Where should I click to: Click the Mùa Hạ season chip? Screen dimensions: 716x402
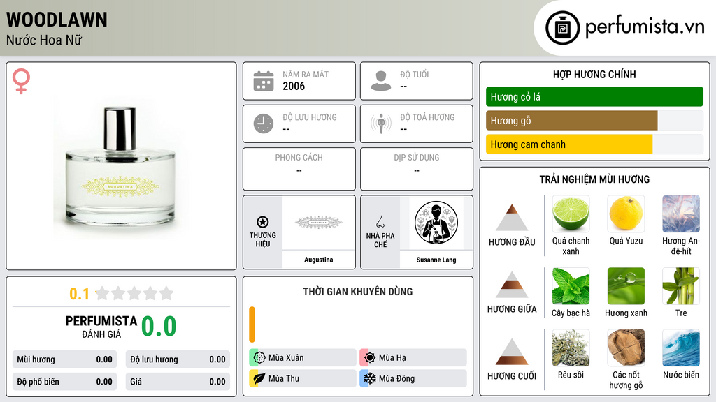click(413, 358)
